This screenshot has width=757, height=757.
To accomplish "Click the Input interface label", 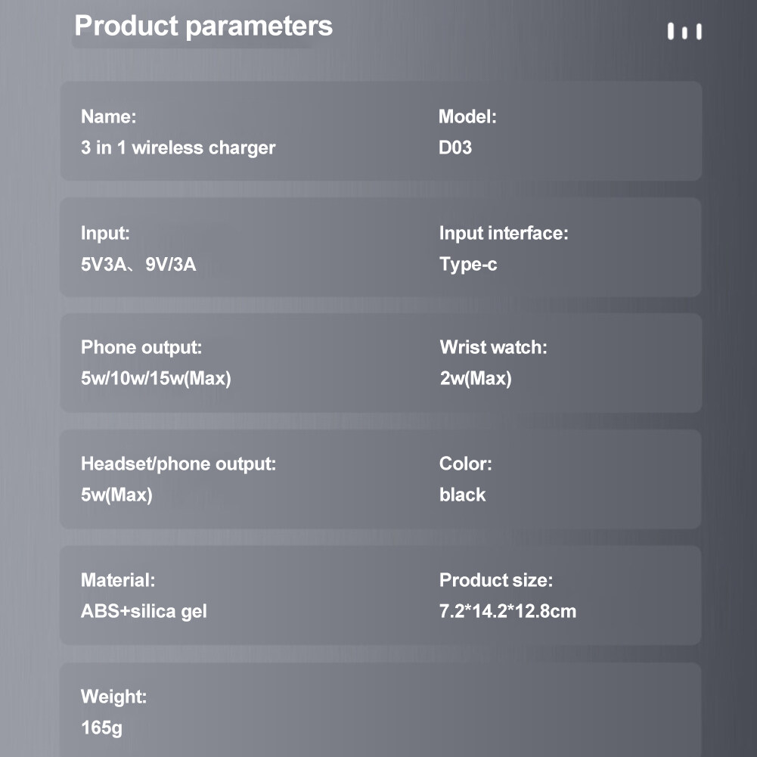I will [503, 234].
